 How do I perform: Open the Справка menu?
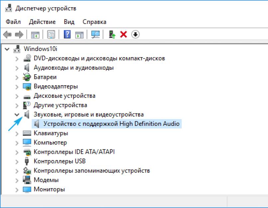pos(94,22)
